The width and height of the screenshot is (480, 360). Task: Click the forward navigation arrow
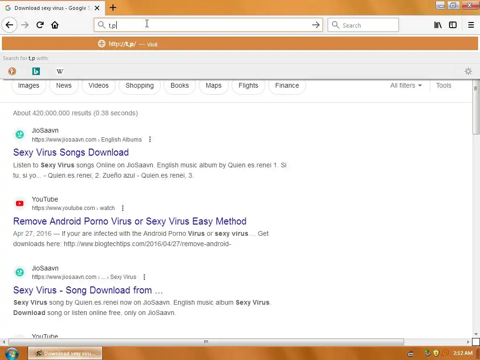pyautogui.click(x=25, y=25)
